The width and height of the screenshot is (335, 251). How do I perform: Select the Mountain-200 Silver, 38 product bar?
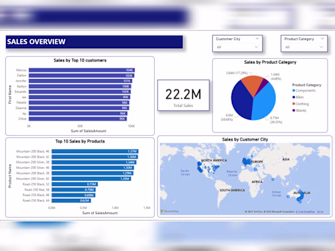click(94, 162)
